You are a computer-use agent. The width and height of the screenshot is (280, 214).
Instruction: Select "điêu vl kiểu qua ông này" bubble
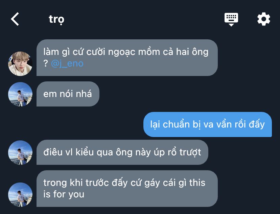tap(122, 152)
